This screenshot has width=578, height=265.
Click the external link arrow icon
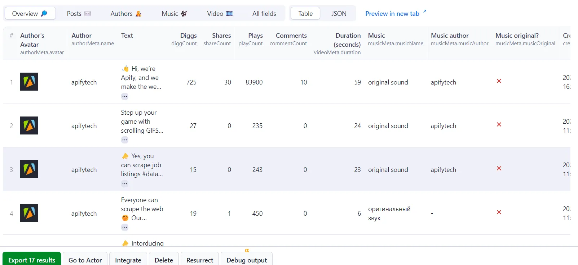(425, 12)
